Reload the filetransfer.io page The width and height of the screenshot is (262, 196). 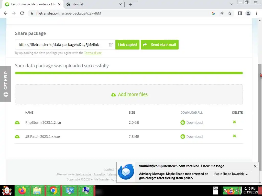point(22,13)
